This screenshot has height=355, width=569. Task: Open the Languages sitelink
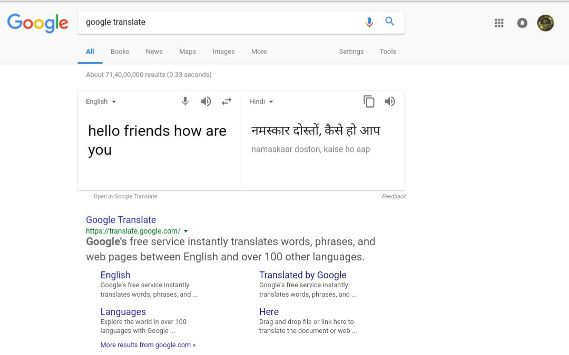(x=123, y=312)
